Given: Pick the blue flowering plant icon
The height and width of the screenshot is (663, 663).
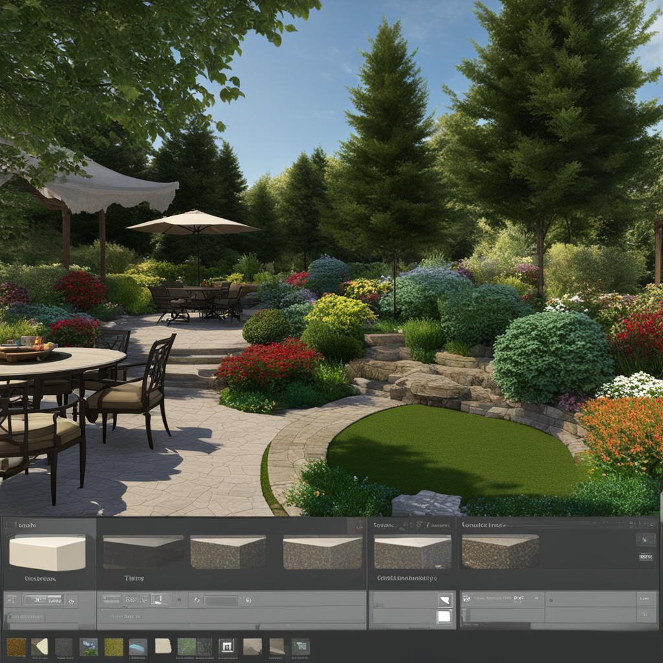Looking at the screenshot, I should point(88,647).
